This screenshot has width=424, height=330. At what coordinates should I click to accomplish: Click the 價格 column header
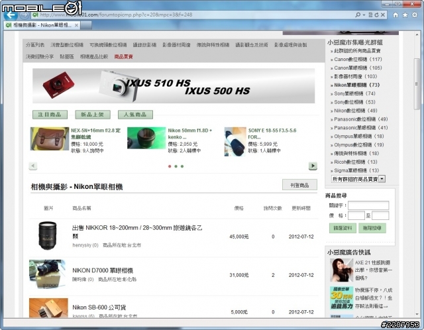[x=238, y=208]
